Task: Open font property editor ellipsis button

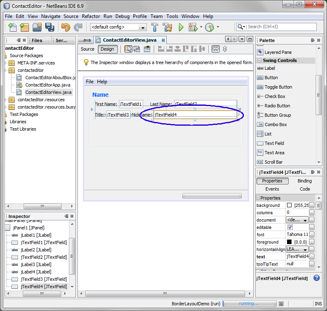Action: tap(312, 235)
